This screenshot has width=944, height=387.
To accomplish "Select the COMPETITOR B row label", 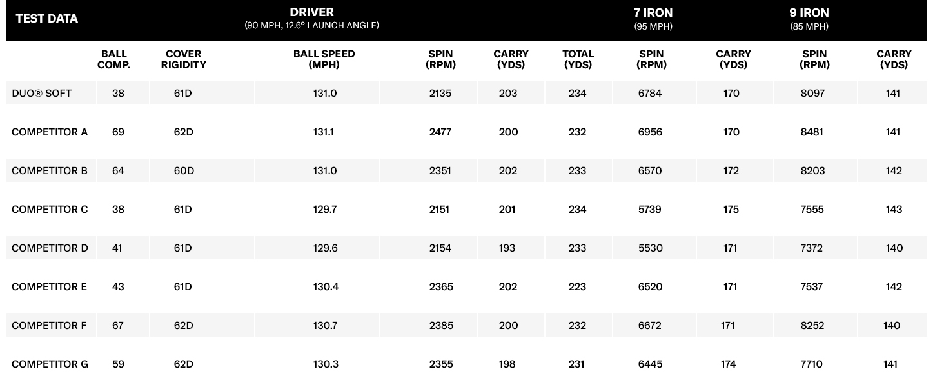I will point(50,171).
